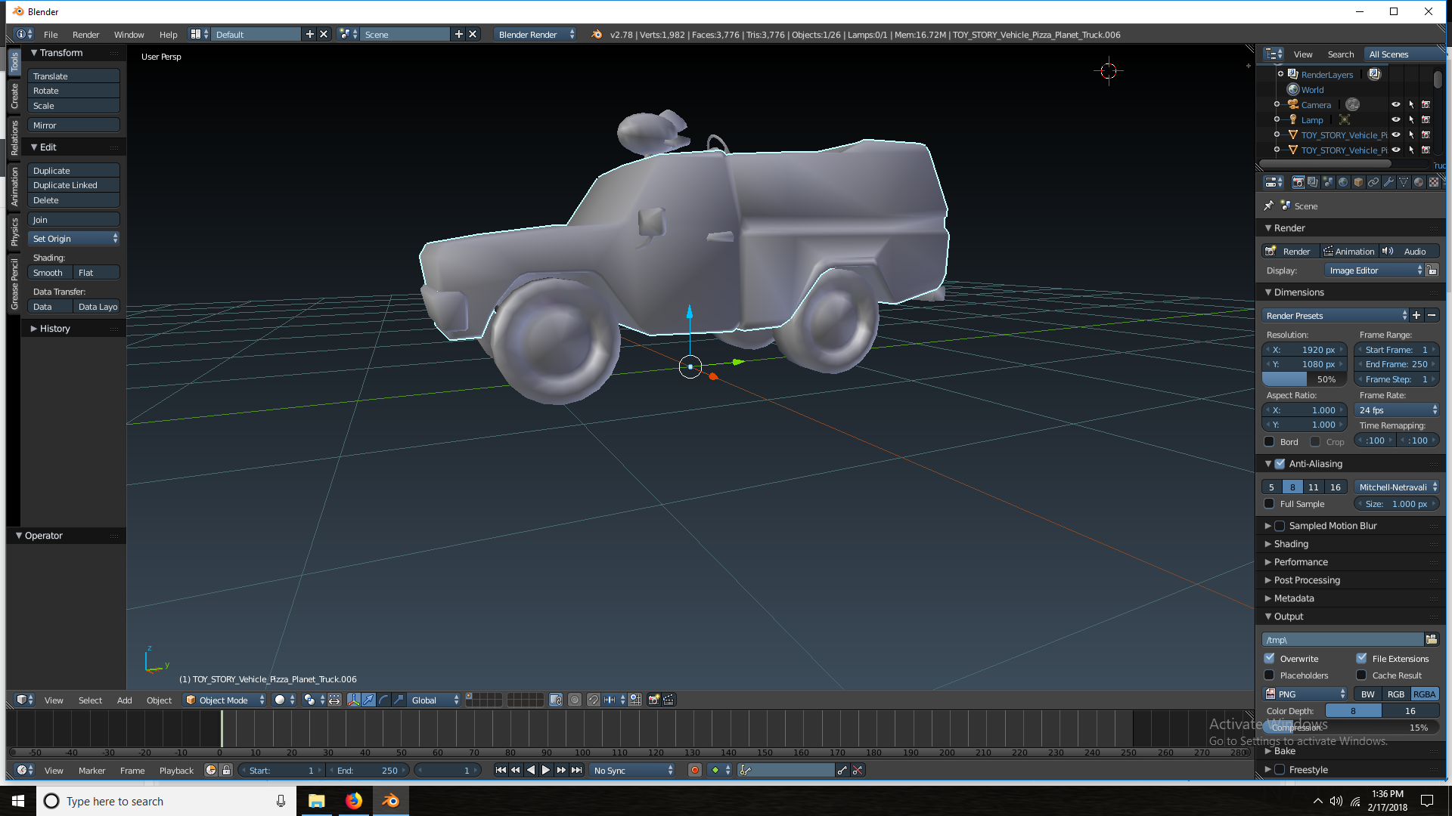Screen dimensions: 1452x816
Task: Click the timeline lock icon
Action: 226,770
